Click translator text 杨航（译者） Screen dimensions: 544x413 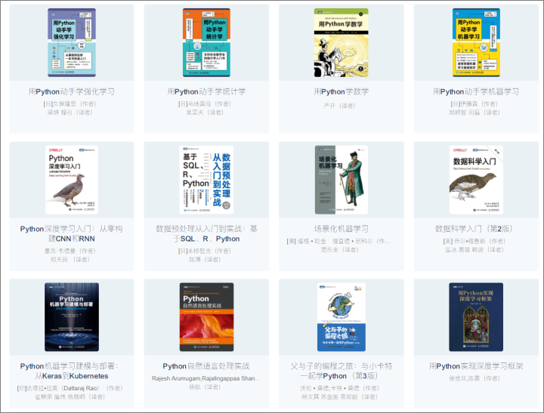click(205, 387)
